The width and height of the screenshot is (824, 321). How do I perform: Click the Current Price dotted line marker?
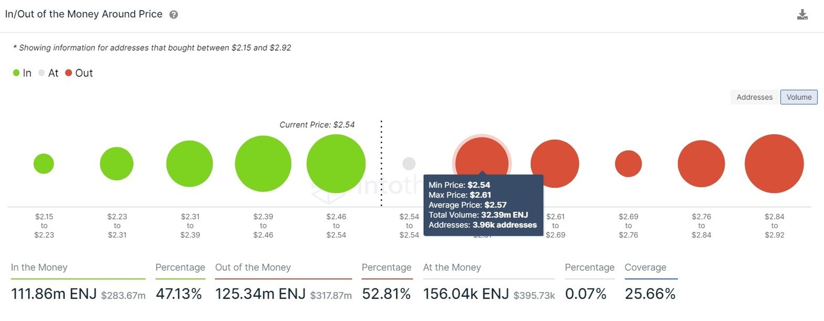(381, 160)
